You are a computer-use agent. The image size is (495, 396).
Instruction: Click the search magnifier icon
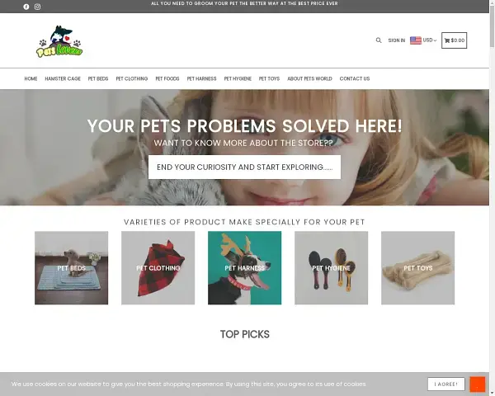click(x=379, y=40)
